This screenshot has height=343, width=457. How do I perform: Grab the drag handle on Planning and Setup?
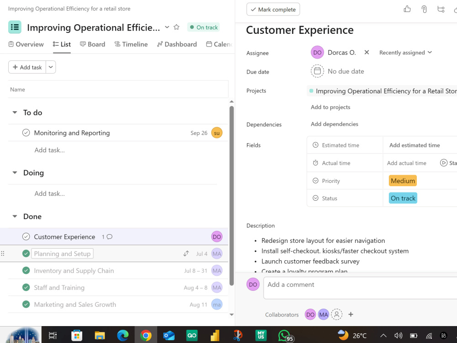pyautogui.click(x=3, y=253)
